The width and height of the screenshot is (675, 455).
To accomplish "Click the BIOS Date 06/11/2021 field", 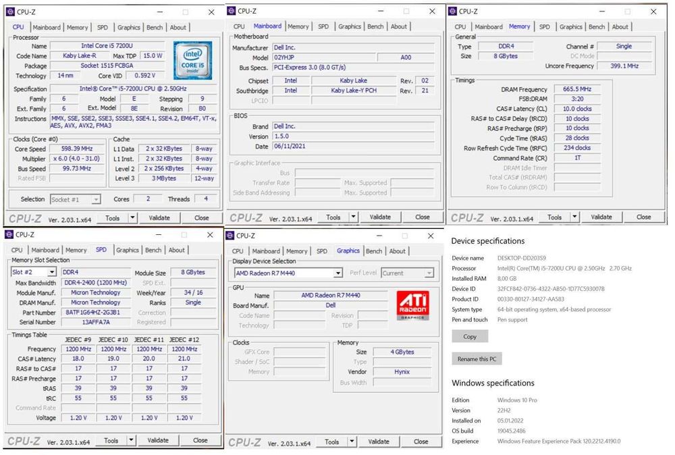I will 354,146.
